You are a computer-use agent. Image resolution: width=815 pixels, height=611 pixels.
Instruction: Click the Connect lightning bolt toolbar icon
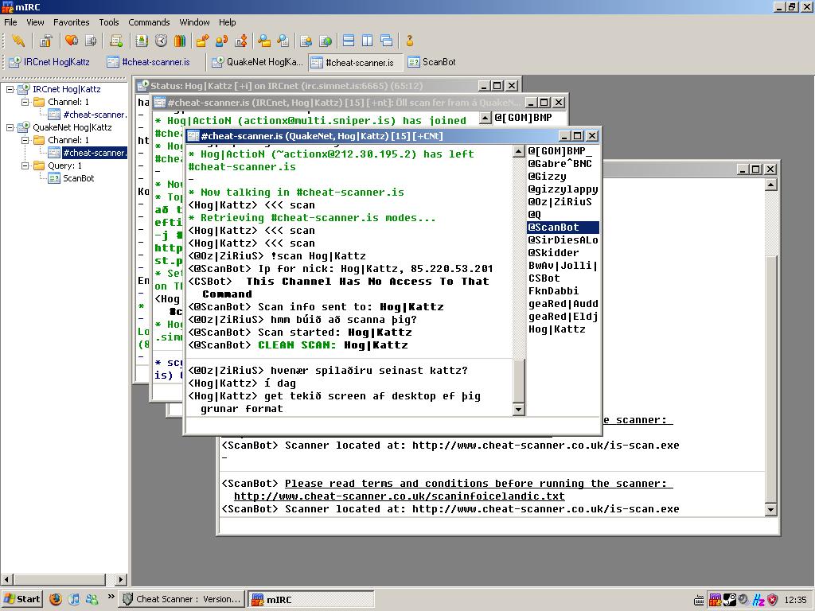click(18, 41)
